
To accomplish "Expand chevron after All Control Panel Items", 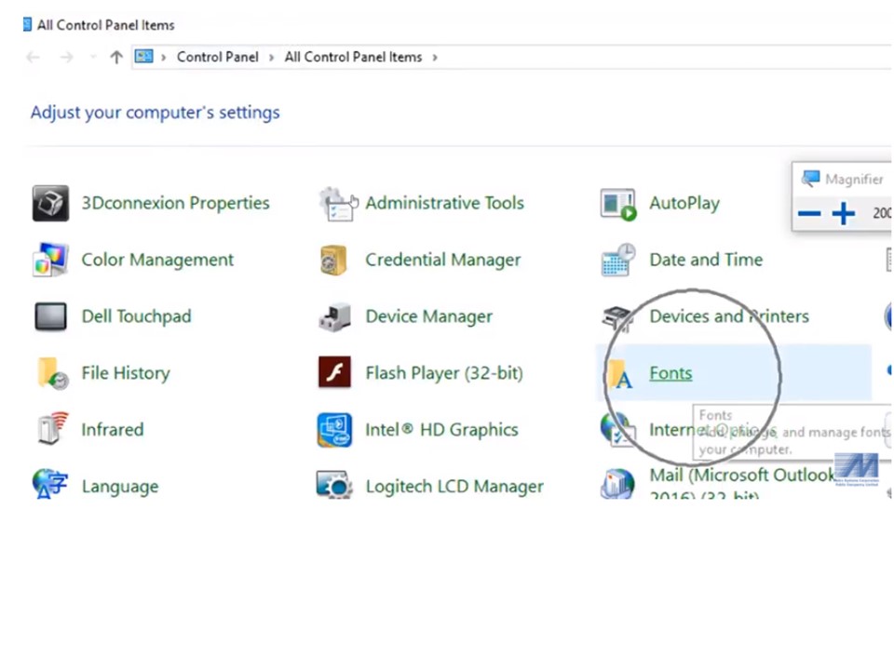I will [435, 58].
